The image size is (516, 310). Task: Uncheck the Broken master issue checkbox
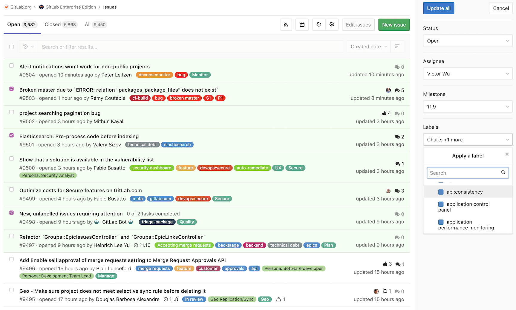click(x=11, y=89)
